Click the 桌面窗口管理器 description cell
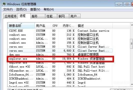The height and width of the screenshot is (90, 133). (88, 55)
